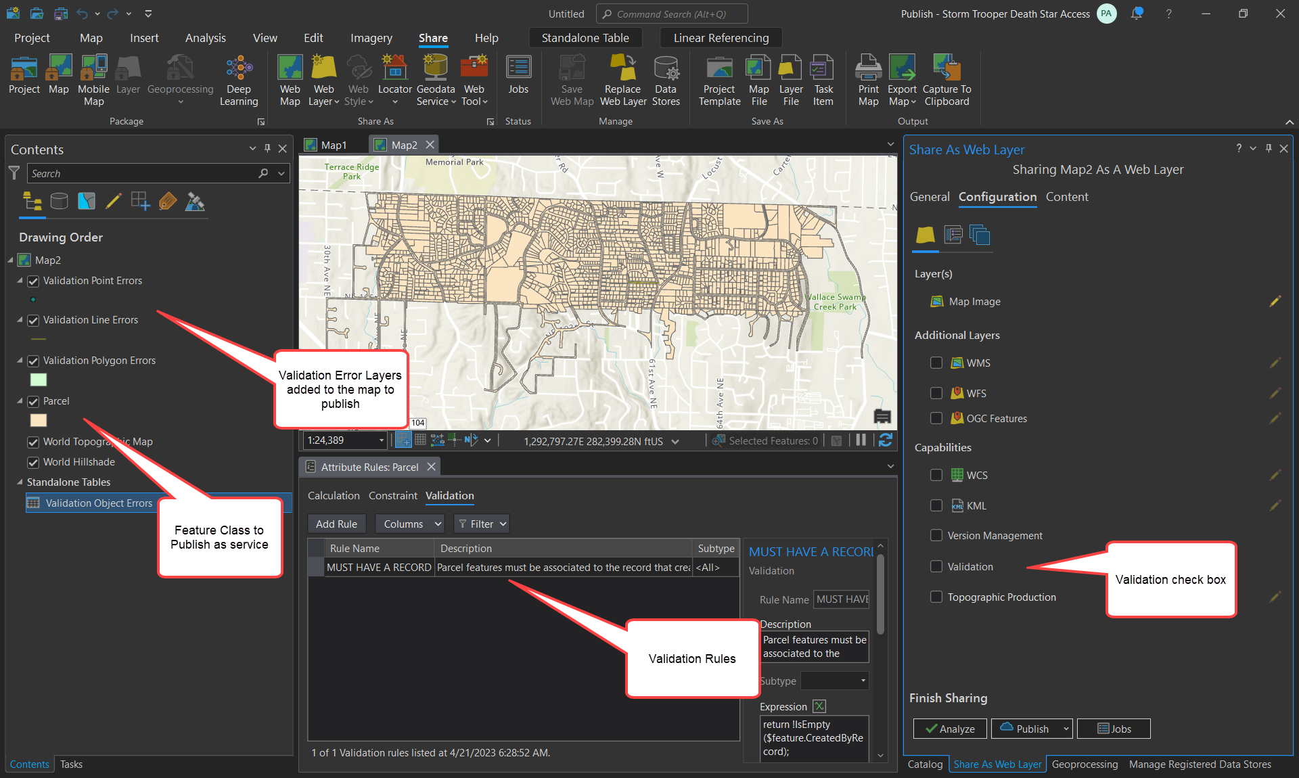Enable the Validation capability checkbox
Screen dimensions: 1299x778
coord(936,566)
